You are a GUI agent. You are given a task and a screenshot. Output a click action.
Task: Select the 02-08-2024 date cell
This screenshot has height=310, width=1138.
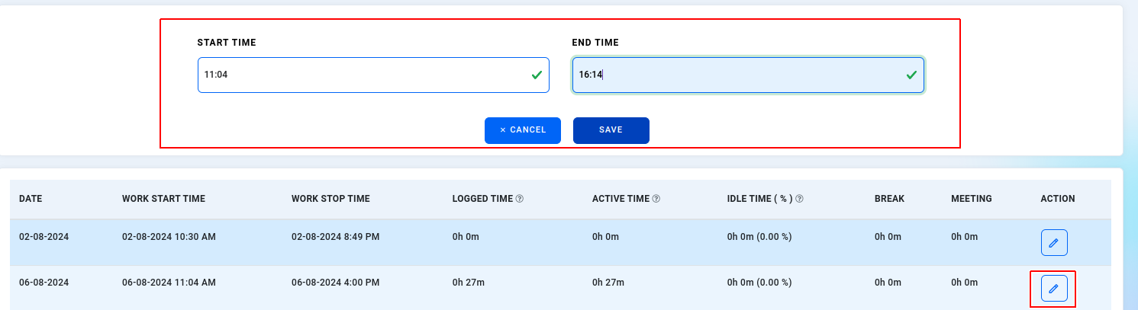[x=44, y=237]
